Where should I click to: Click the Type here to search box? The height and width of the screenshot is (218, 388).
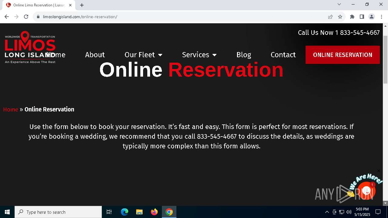(58, 212)
